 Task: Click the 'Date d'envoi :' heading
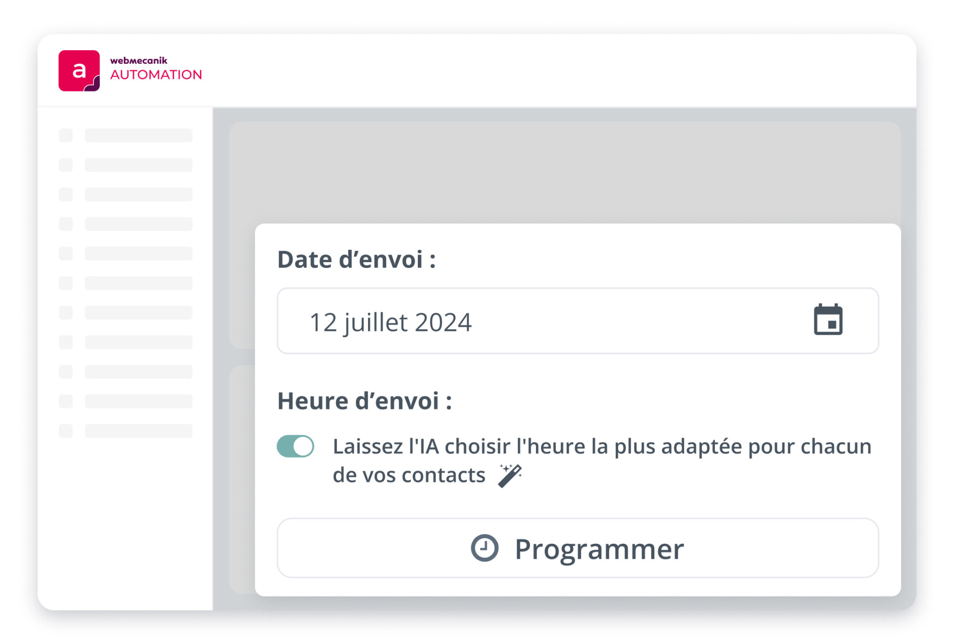coord(356,259)
